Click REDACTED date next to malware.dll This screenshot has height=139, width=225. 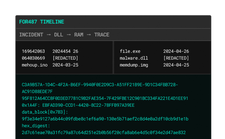(x=176, y=58)
